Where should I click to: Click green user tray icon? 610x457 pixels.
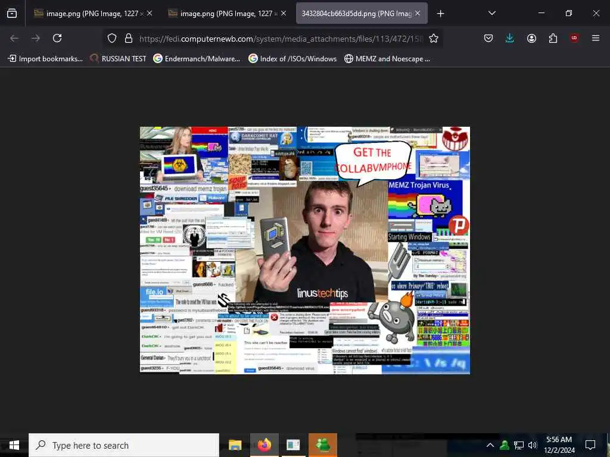pyautogui.click(x=505, y=445)
